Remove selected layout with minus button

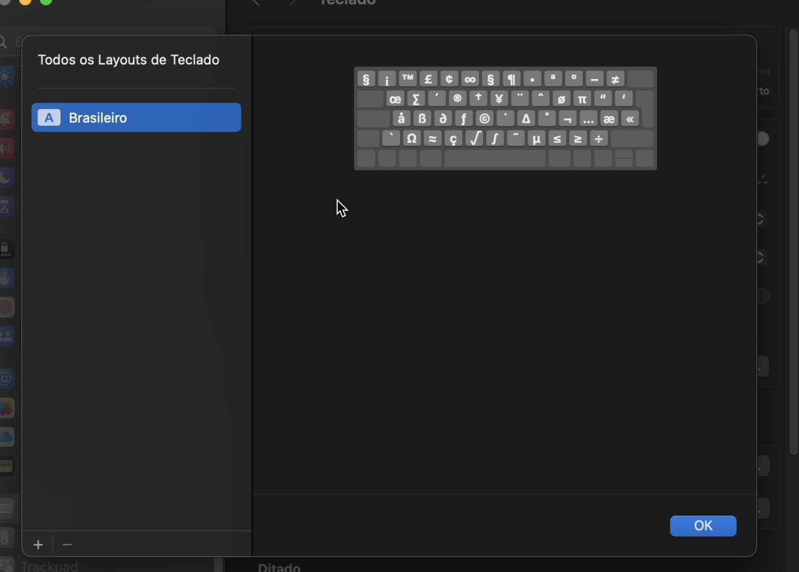67,545
